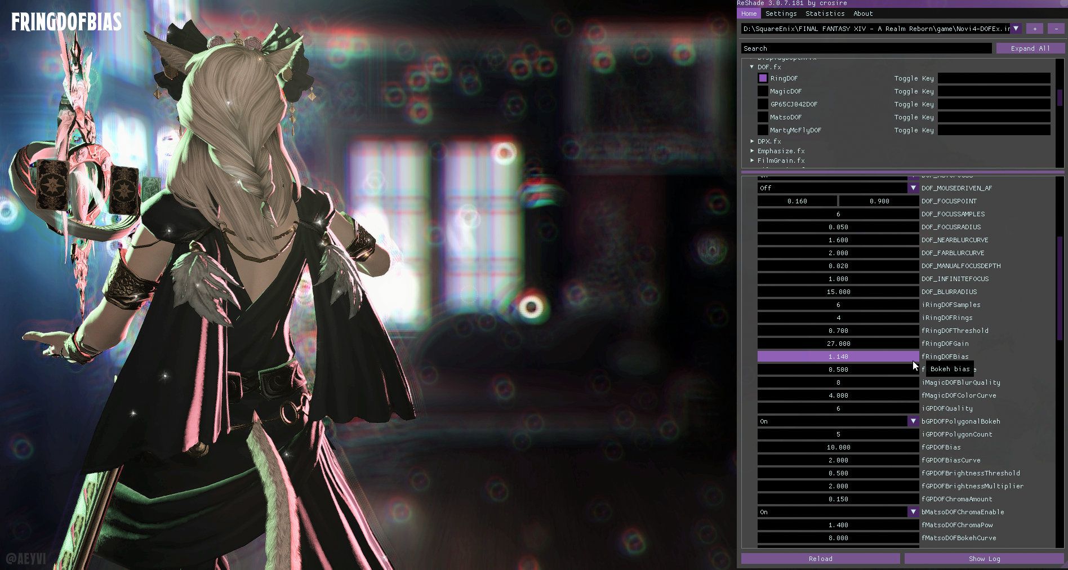The image size is (1068, 570).
Task: Adjust the iRingDOFRings value
Action: pos(838,318)
